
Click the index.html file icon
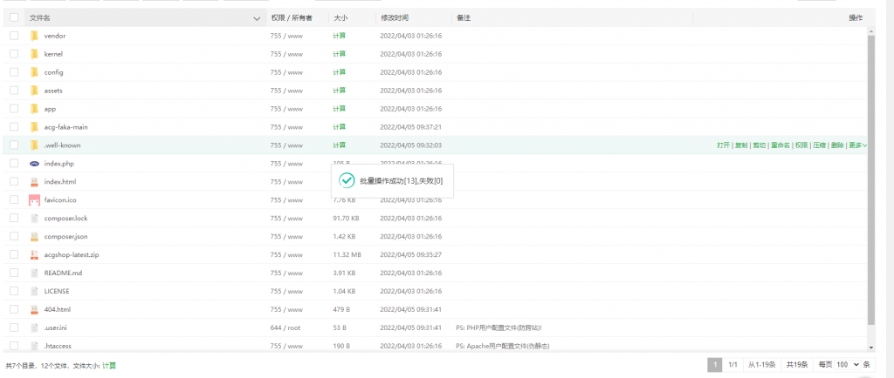pos(34,182)
